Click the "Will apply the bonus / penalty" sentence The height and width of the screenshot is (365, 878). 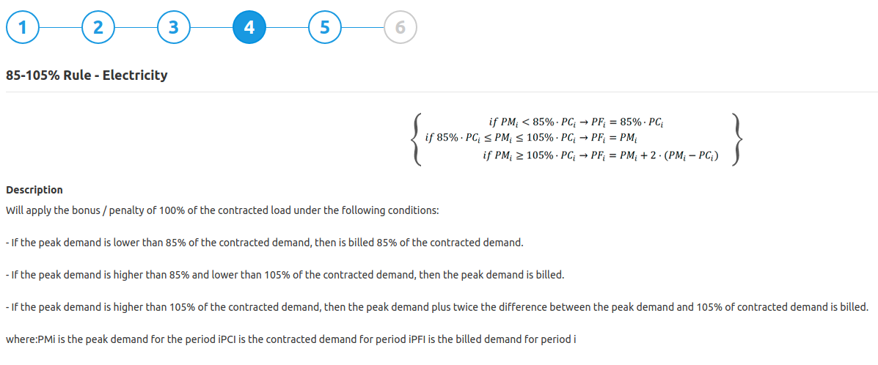(222, 212)
